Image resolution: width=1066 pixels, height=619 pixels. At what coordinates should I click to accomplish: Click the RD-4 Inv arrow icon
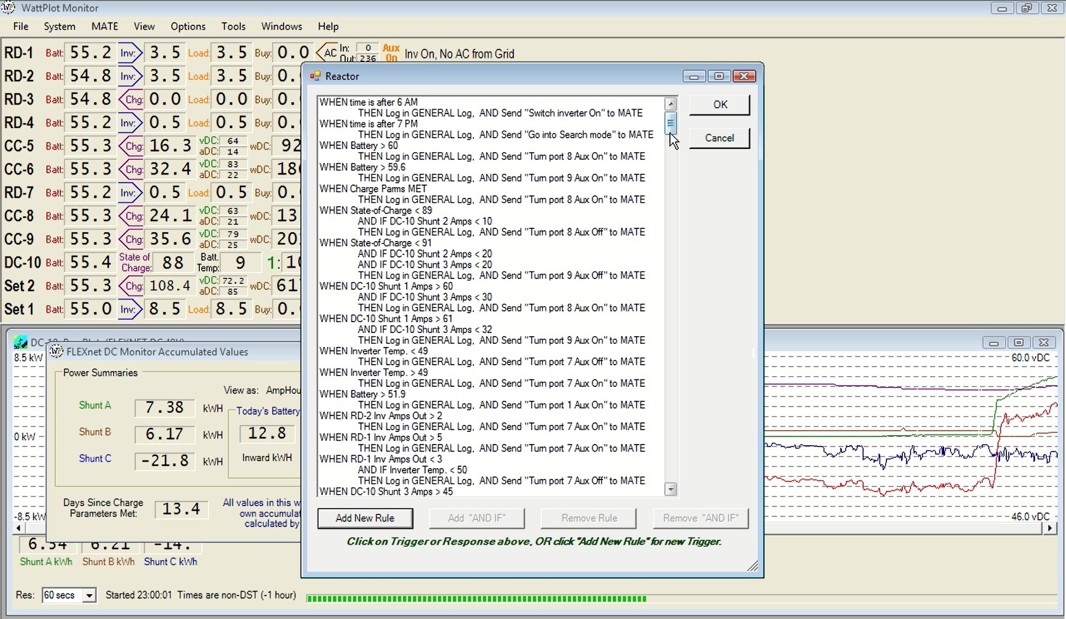point(129,122)
